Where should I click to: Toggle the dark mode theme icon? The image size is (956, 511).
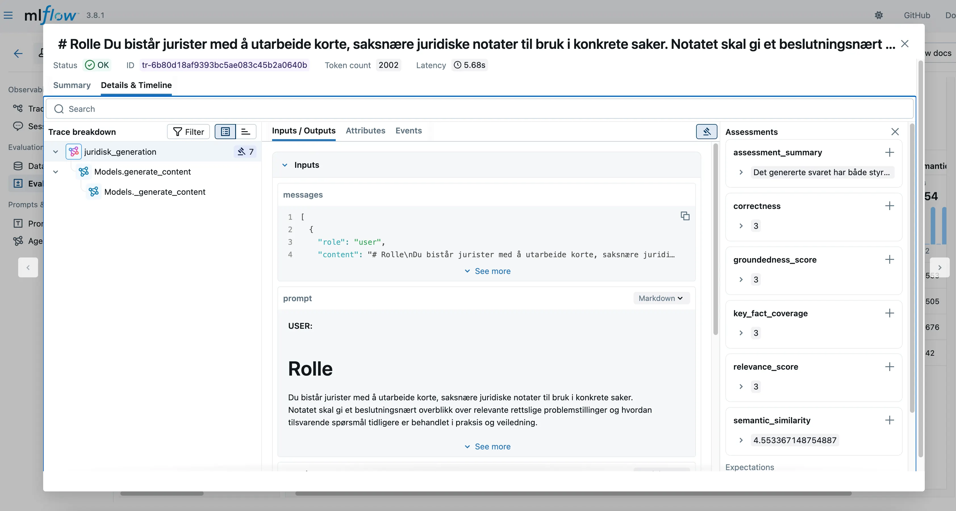878,15
